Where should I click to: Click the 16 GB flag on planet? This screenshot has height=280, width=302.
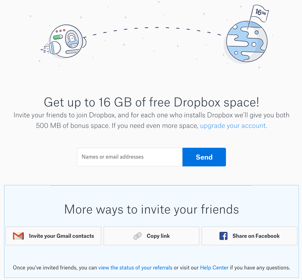pos(260,13)
